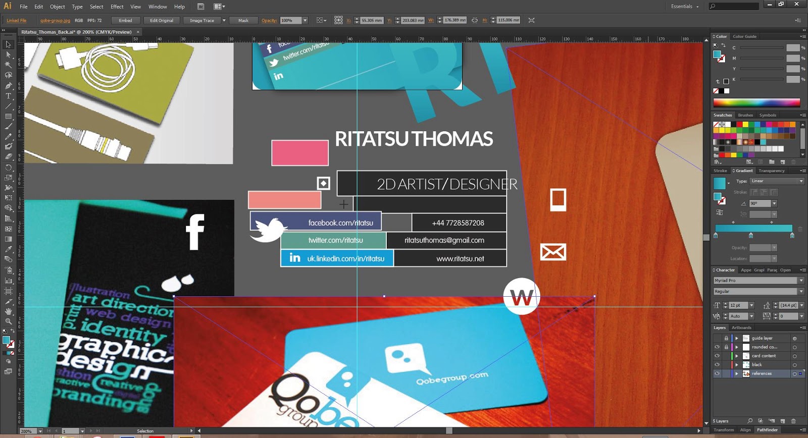Click the Constrain Width and Height link icon
The width and height of the screenshot is (808, 438).
click(475, 20)
